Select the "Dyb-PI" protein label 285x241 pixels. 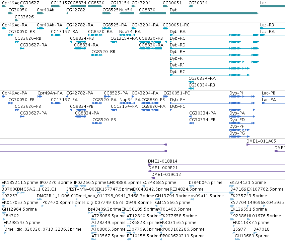click(x=236, y=93)
